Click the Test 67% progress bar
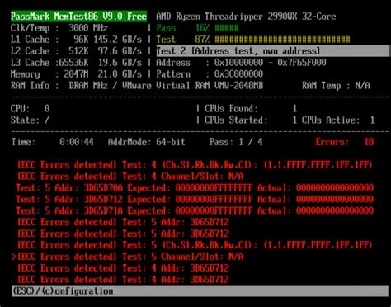This screenshot has width=391, height=307. [253, 40]
